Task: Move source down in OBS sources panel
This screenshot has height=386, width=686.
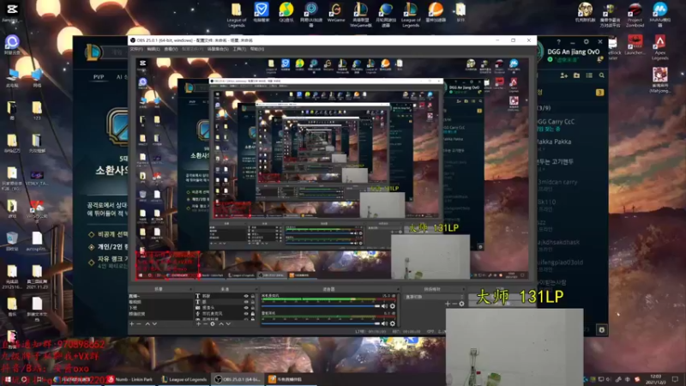Action: coord(228,324)
